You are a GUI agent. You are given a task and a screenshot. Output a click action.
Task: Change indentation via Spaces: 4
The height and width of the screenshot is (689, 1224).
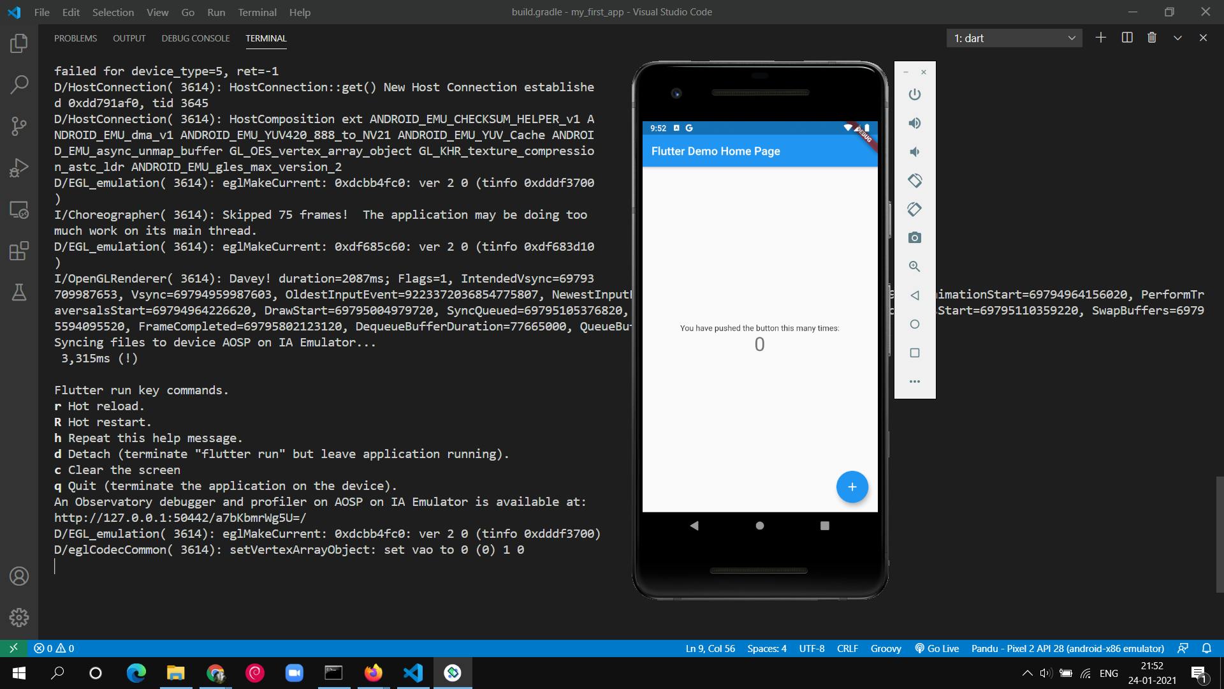(x=767, y=648)
